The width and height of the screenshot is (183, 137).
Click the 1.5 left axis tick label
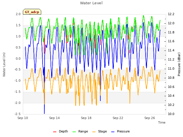(x=18, y=25)
